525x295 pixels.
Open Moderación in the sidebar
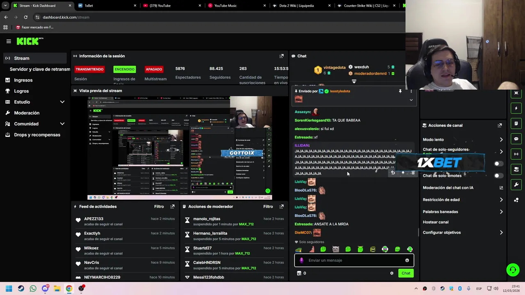(27, 113)
